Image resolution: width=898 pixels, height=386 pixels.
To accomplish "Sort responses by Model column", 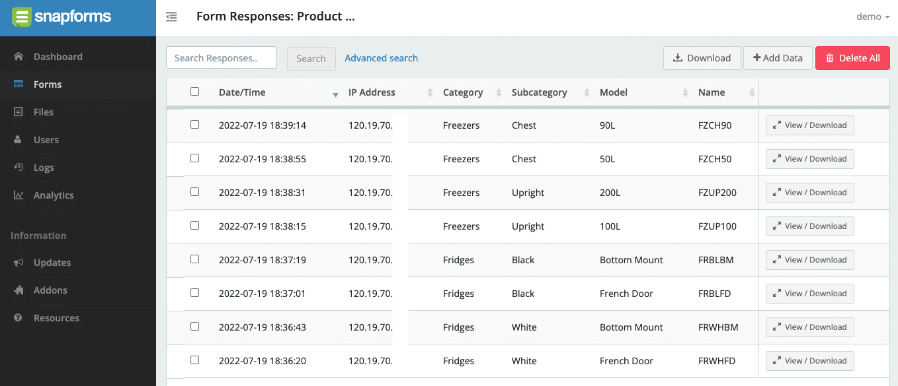I will tap(686, 92).
